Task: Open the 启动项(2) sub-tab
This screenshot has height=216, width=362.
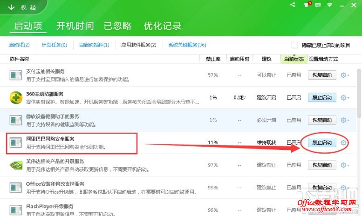Action: pos(19,45)
